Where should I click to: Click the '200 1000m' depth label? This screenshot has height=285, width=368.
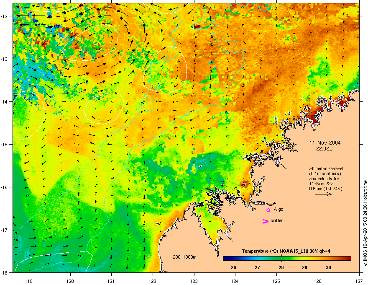coord(184,257)
